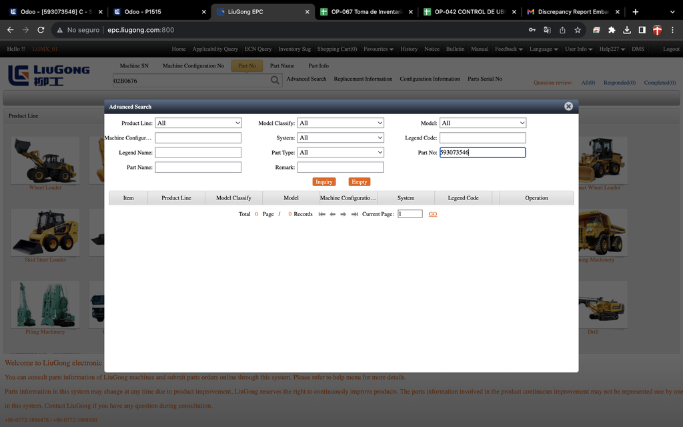Close the Advanced Search dialog

(x=568, y=106)
